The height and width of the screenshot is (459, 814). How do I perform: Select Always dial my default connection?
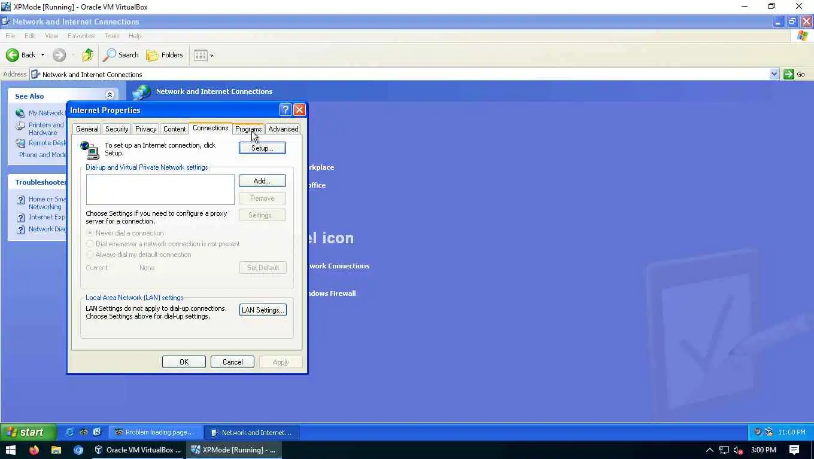click(90, 255)
